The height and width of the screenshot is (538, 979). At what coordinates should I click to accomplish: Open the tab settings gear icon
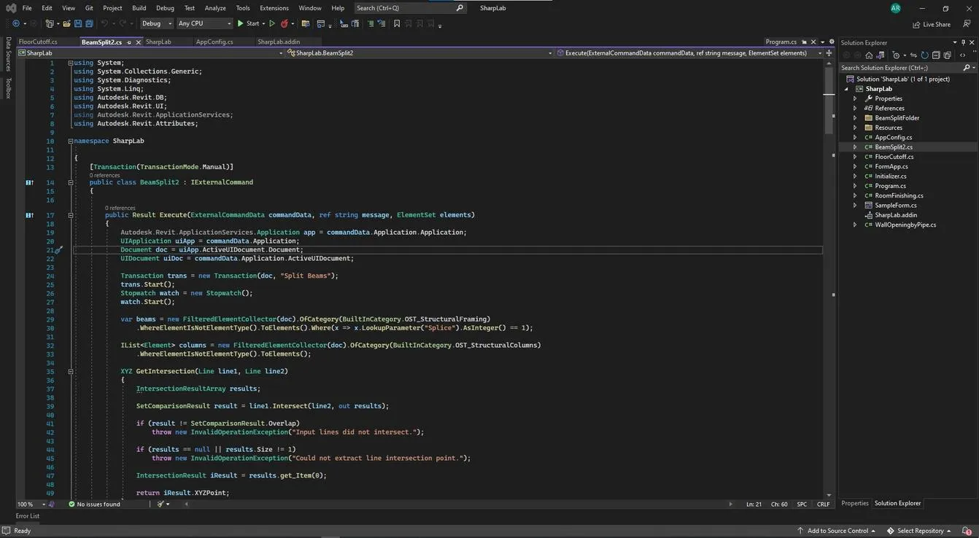tap(832, 42)
